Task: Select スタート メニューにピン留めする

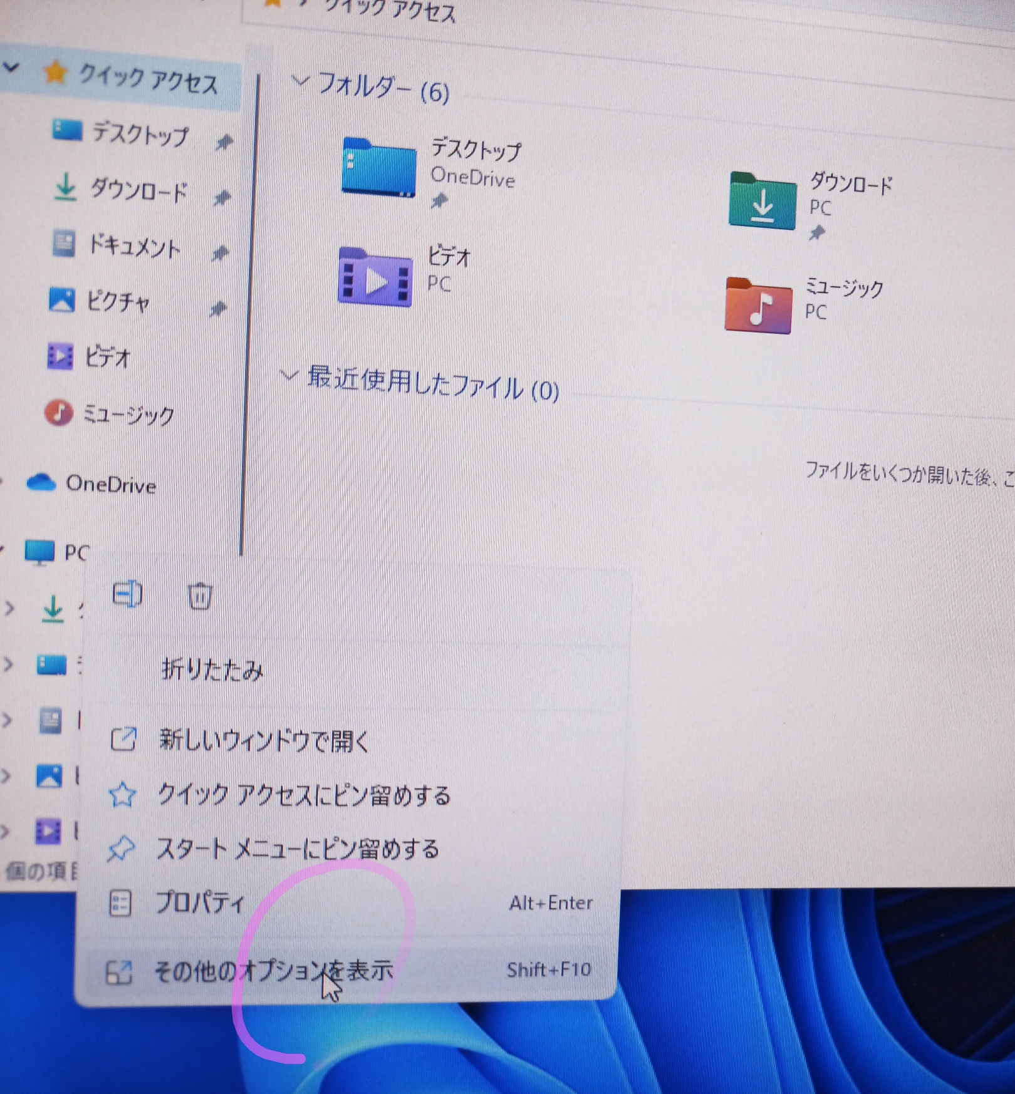Action: (298, 849)
